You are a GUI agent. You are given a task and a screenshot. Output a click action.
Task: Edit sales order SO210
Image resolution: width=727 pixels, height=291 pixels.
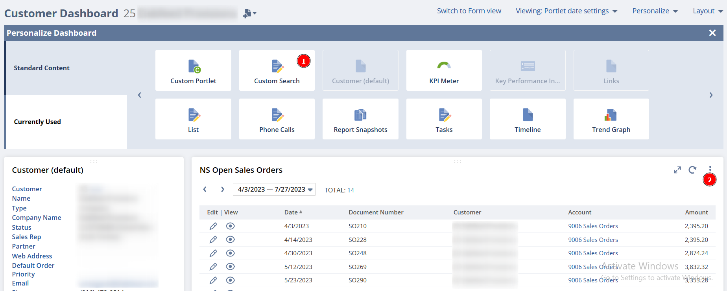213,226
